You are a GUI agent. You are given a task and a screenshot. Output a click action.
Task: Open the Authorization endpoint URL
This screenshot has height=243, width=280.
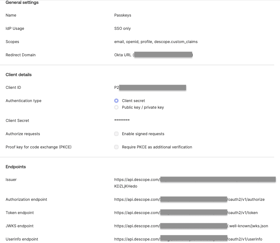190,199
